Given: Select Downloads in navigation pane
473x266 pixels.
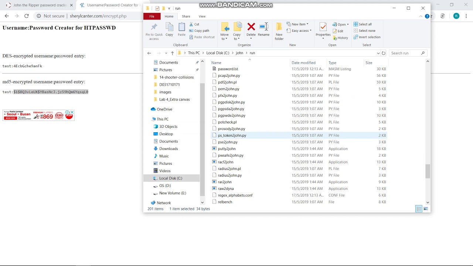Looking at the screenshot, I should pos(169,149).
